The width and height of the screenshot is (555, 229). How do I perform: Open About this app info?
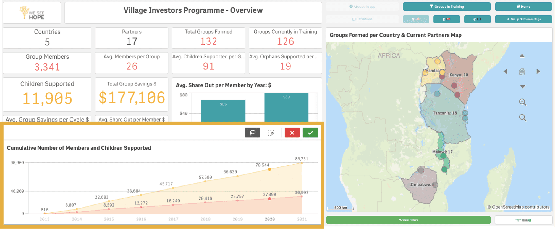[362, 7]
